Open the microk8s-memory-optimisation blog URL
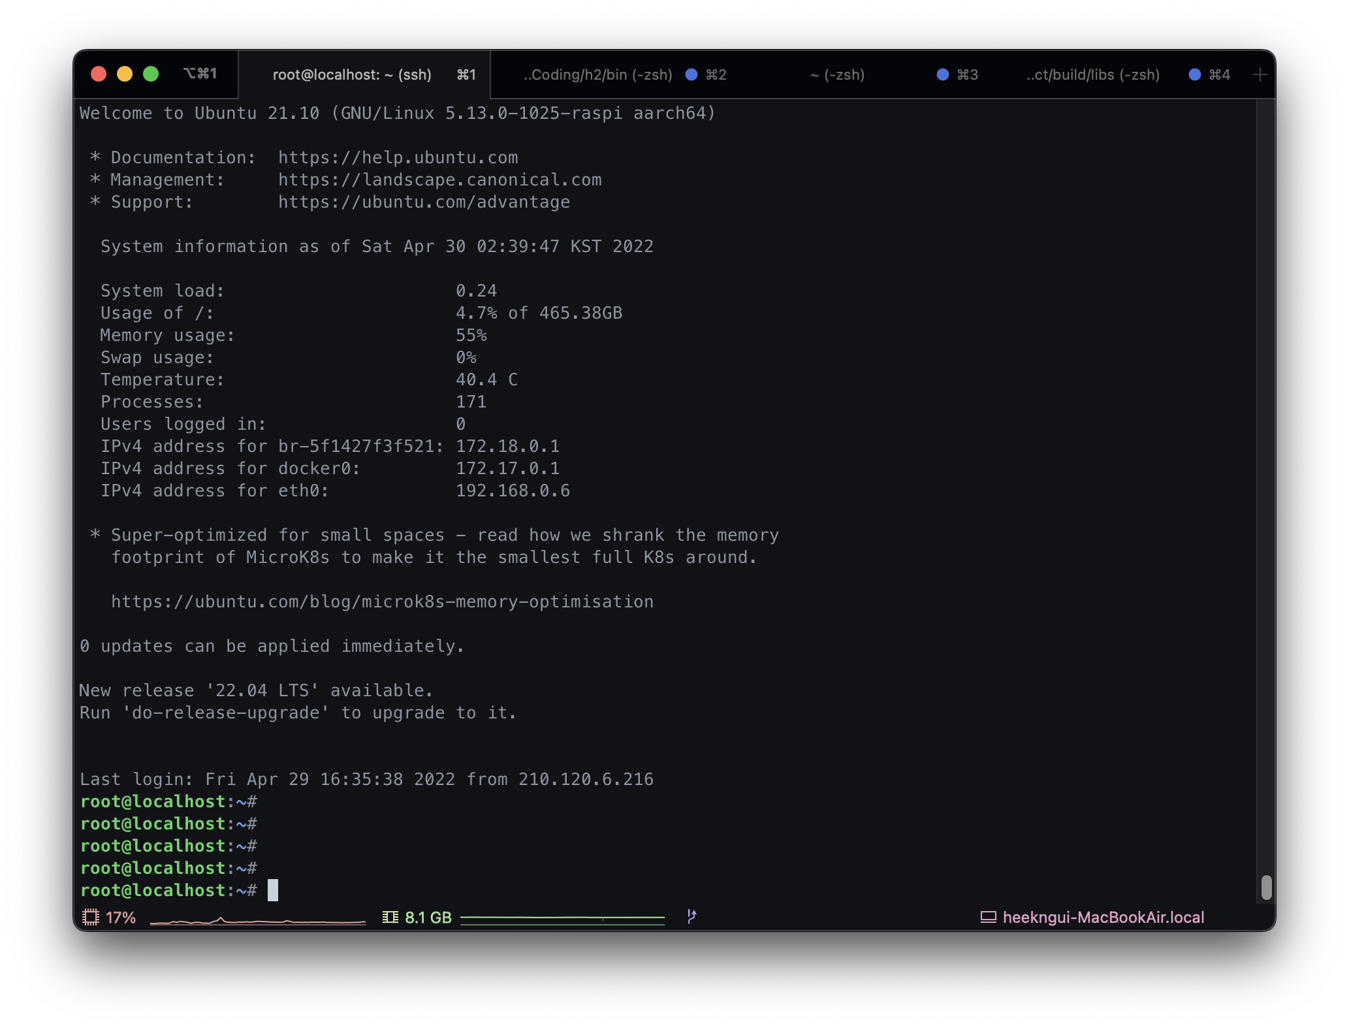The width and height of the screenshot is (1349, 1028). point(382,602)
